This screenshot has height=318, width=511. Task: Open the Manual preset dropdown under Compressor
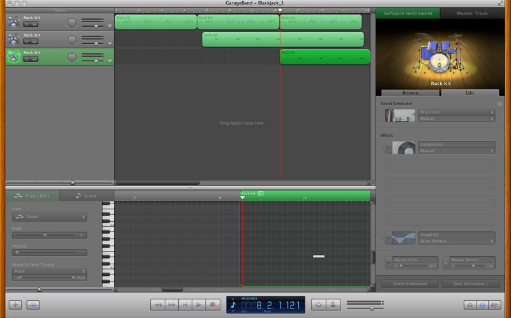point(456,151)
